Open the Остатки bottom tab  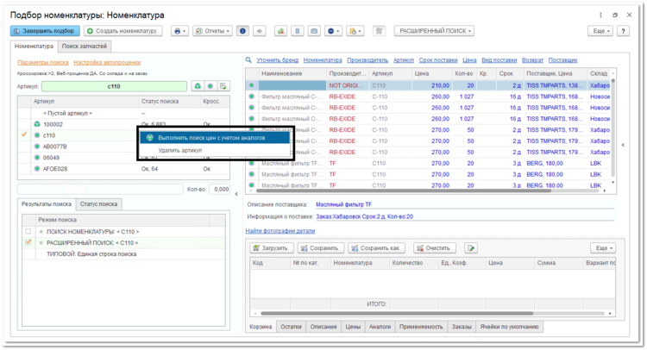292,327
